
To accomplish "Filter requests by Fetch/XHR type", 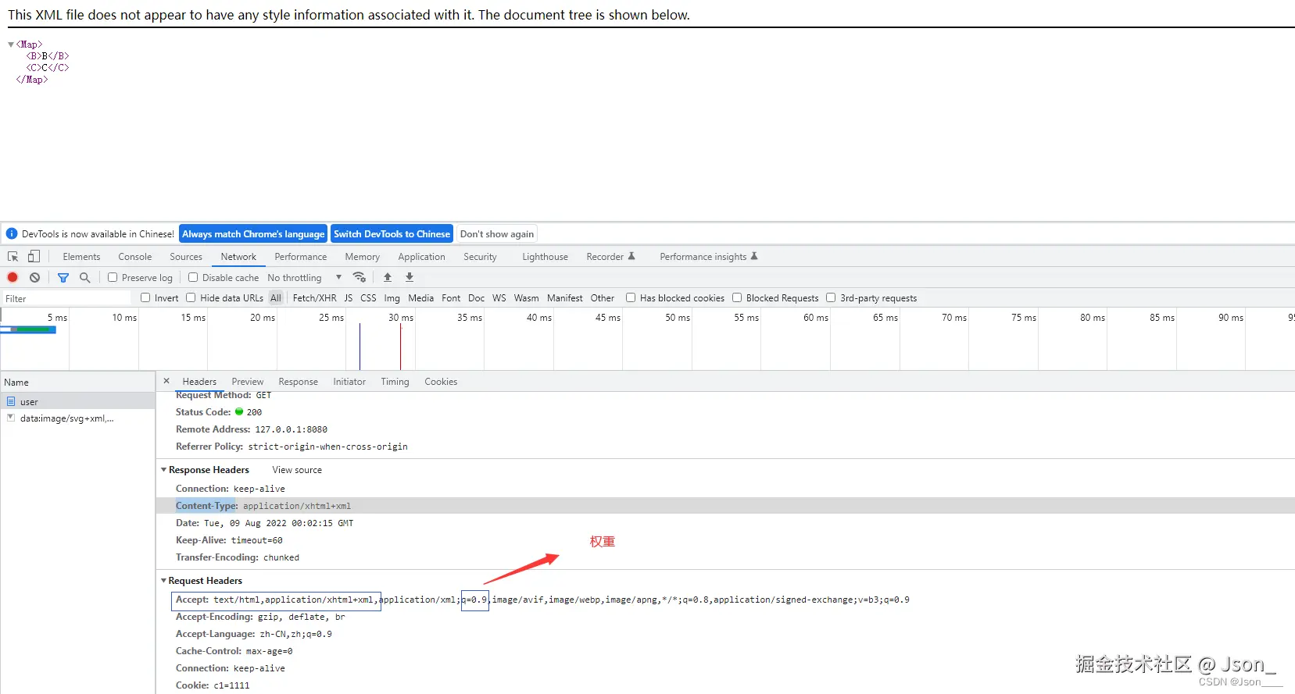I will pyautogui.click(x=314, y=298).
